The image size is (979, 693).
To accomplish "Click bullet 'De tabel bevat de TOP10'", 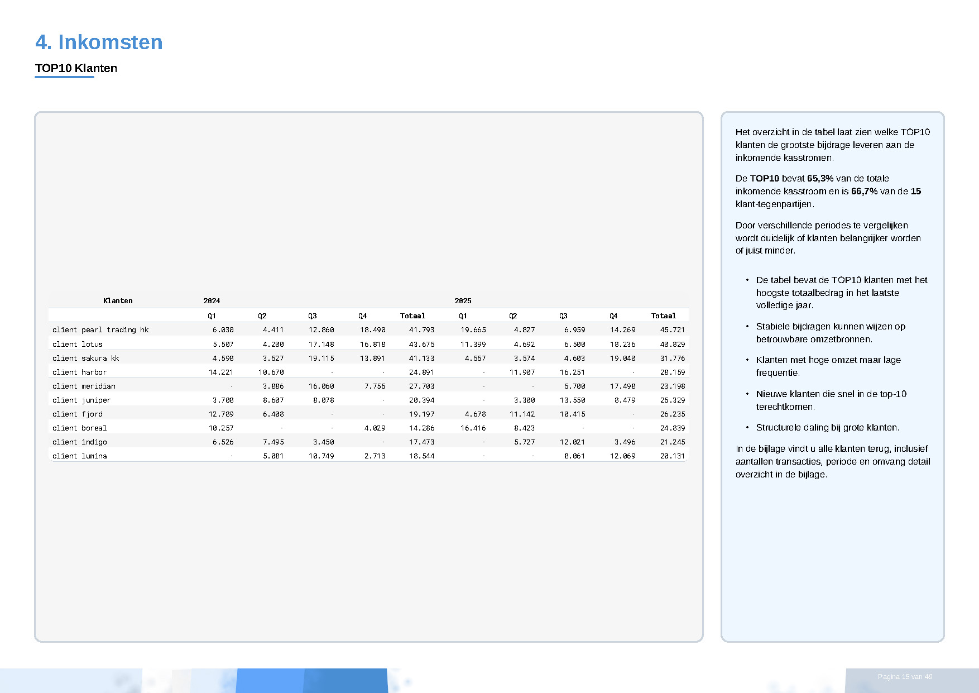I will pos(842,293).
